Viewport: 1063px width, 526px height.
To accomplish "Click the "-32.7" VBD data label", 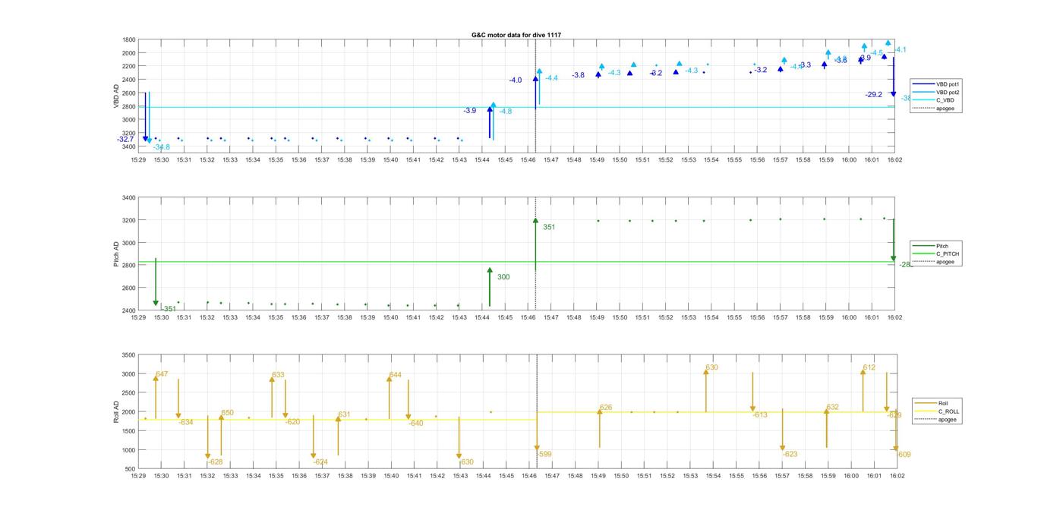I will point(125,140).
